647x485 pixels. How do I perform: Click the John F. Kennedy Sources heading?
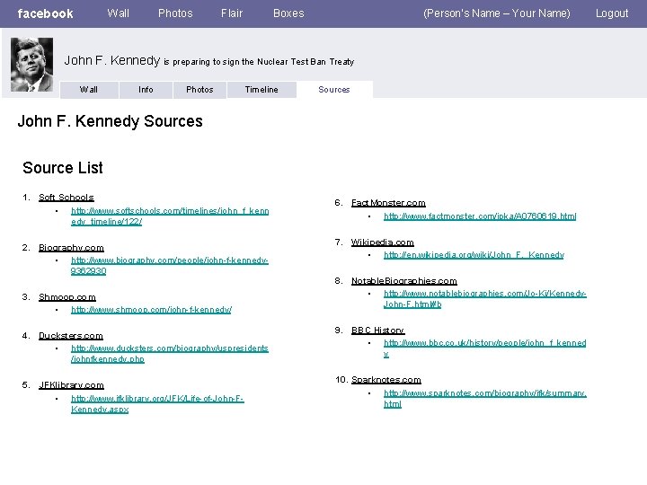(111, 121)
